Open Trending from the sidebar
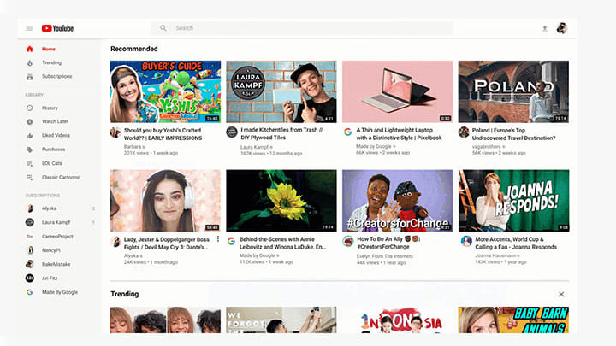The width and height of the screenshot is (616, 346). coord(52,62)
